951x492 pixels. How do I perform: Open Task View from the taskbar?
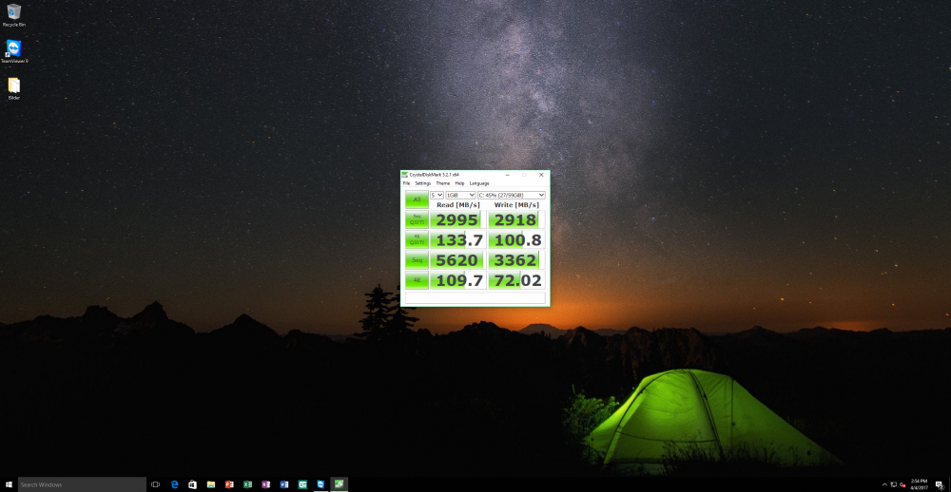pyautogui.click(x=155, y=484)
